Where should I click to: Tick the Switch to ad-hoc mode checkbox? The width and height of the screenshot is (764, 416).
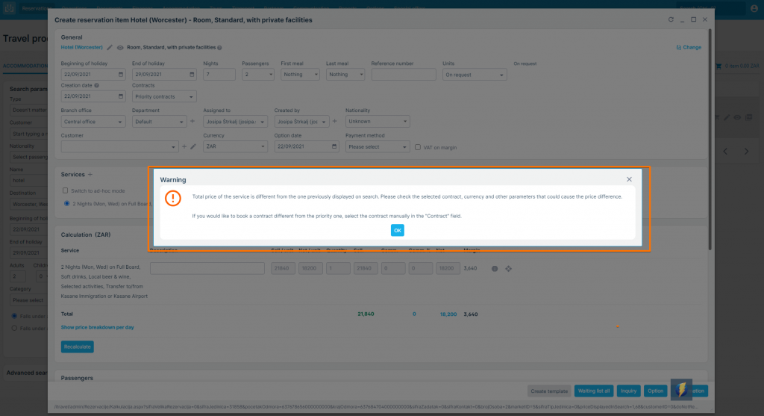tap(65, 190)
